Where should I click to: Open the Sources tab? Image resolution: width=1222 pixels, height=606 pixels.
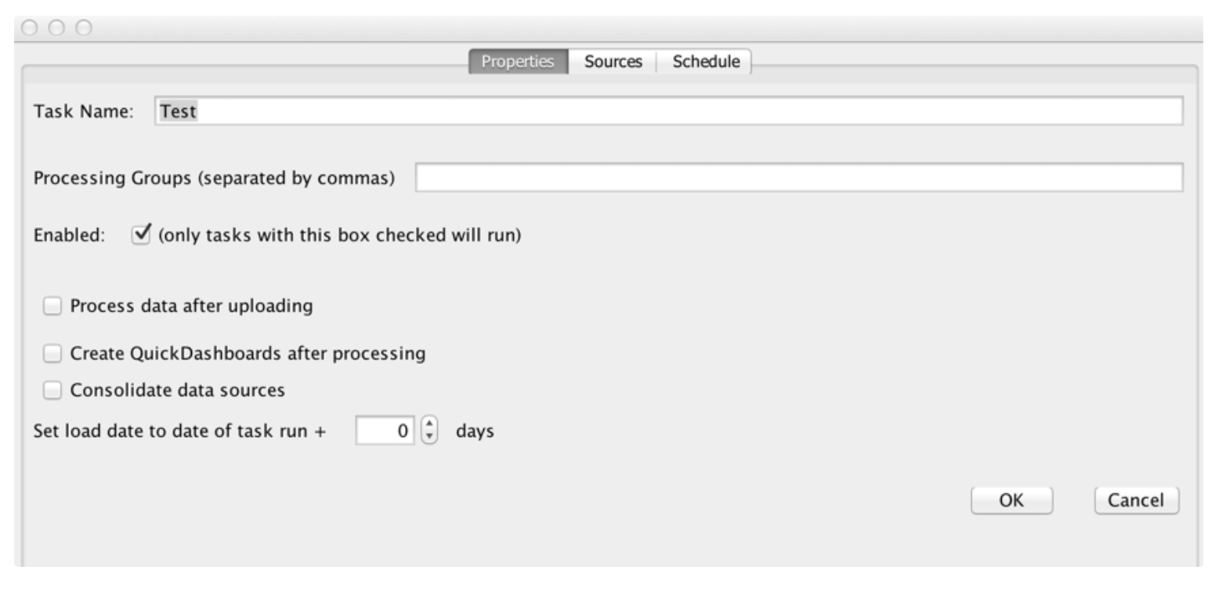[x=613, y=62]
